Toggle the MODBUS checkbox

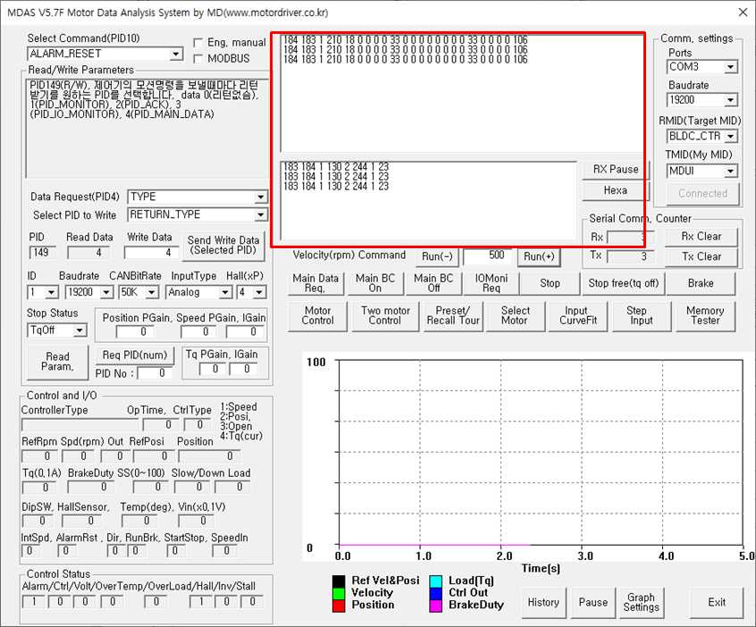(x=197, y=59)
